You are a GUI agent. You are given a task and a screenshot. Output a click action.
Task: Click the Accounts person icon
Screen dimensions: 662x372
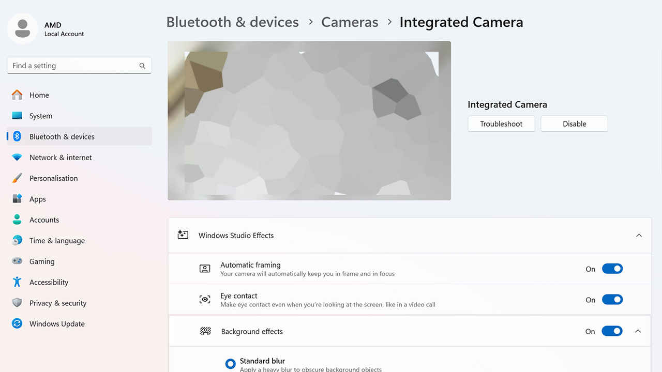(x=17, y=220)
